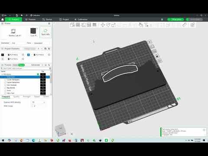Screen dimensions: 208x156
Task: Switch to the Calibration tab
Action: 81,19
